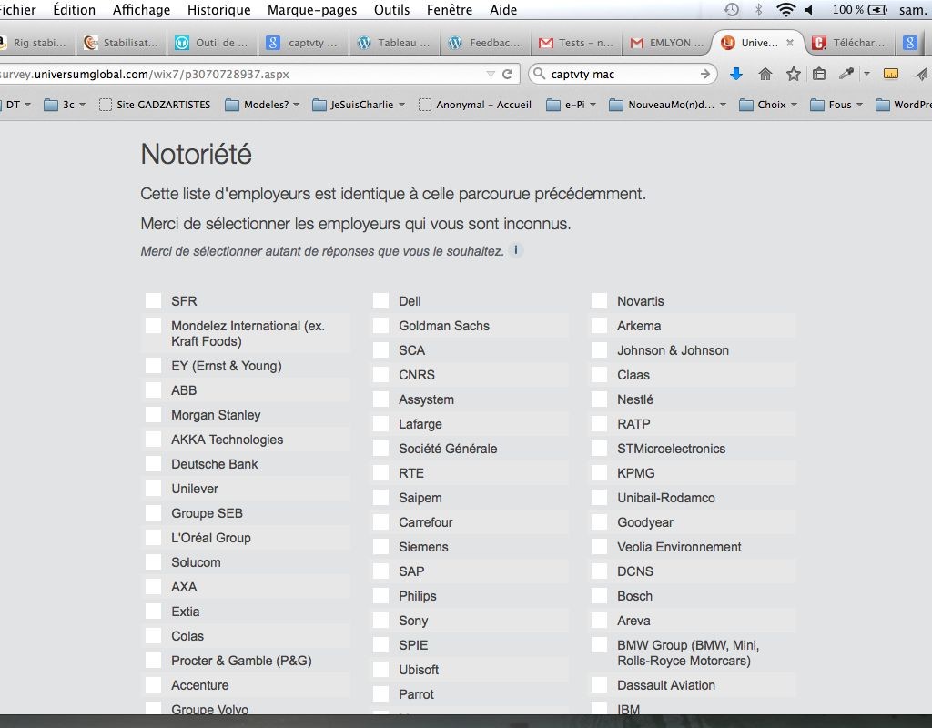Check the Johnson & Johnson checkbox

coord(599,350)
